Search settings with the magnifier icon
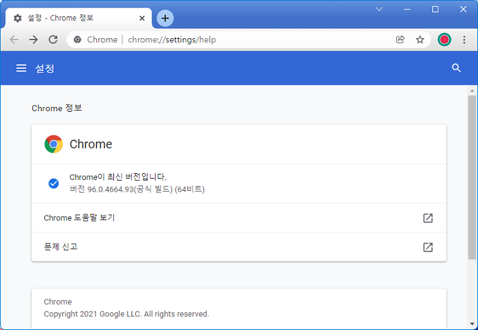 [456, 68]
